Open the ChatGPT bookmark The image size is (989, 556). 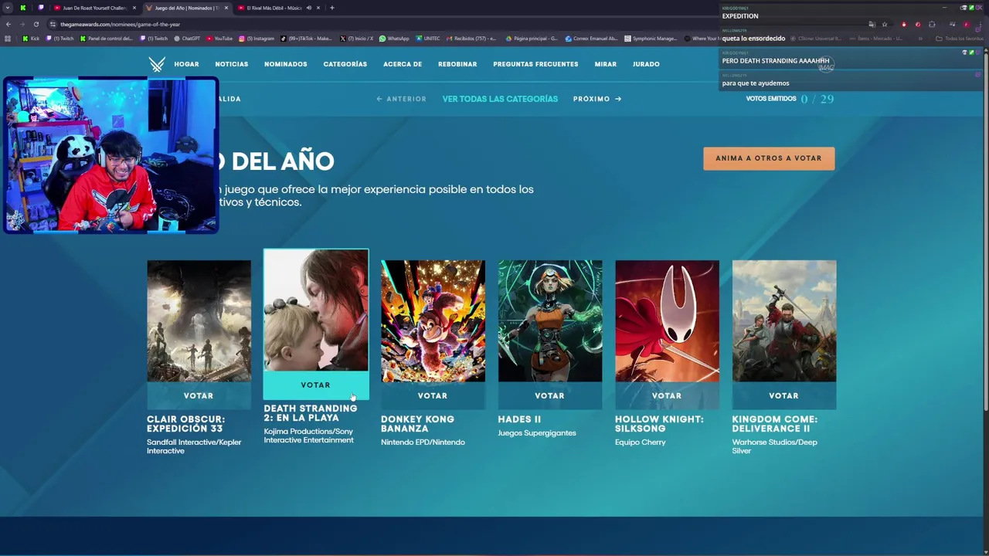187,39
